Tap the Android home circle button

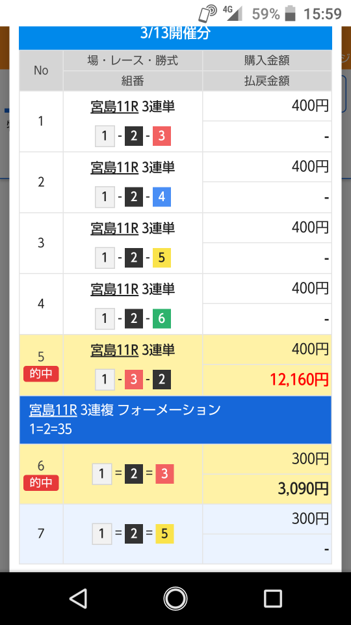click(175, 598)
